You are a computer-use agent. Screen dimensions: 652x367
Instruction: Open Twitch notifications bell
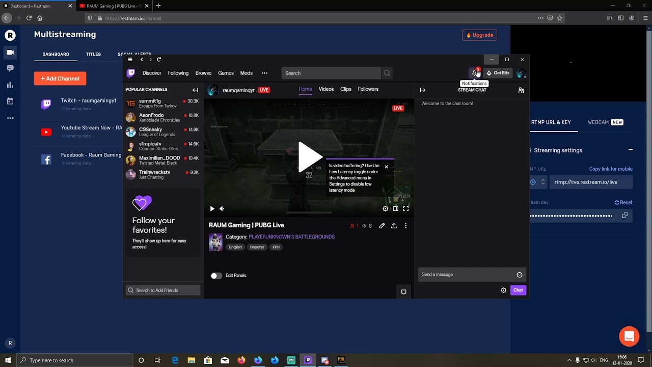[474, 73]
